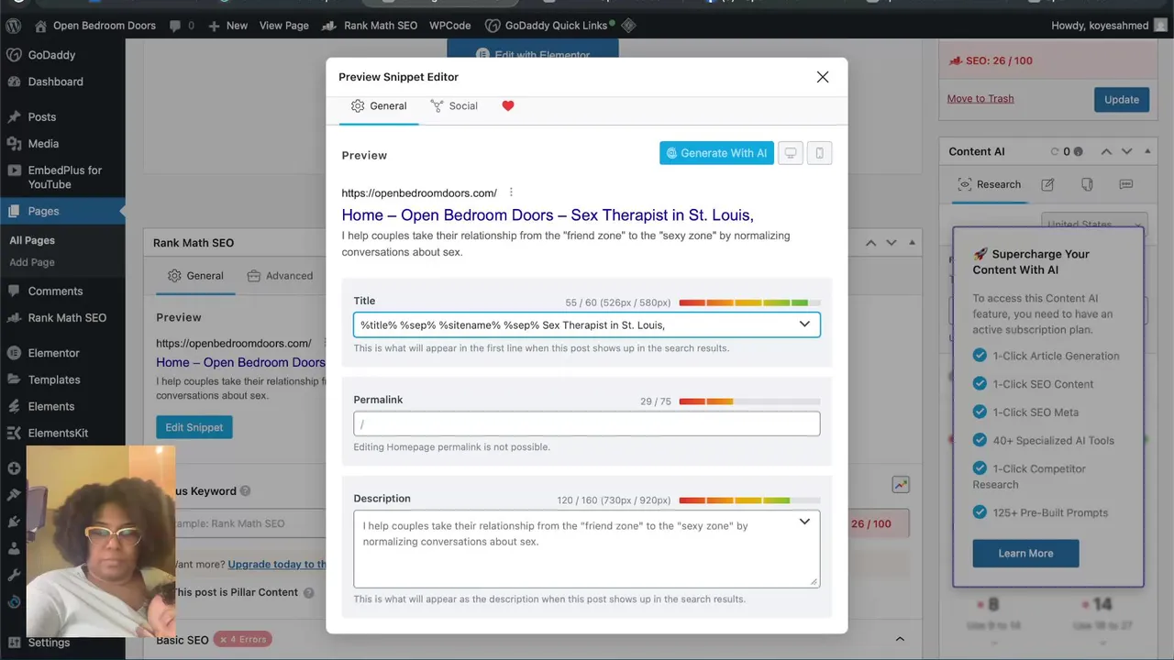
Task: Open the Content AI write icon tab
Action: (x=1047, y=184)
